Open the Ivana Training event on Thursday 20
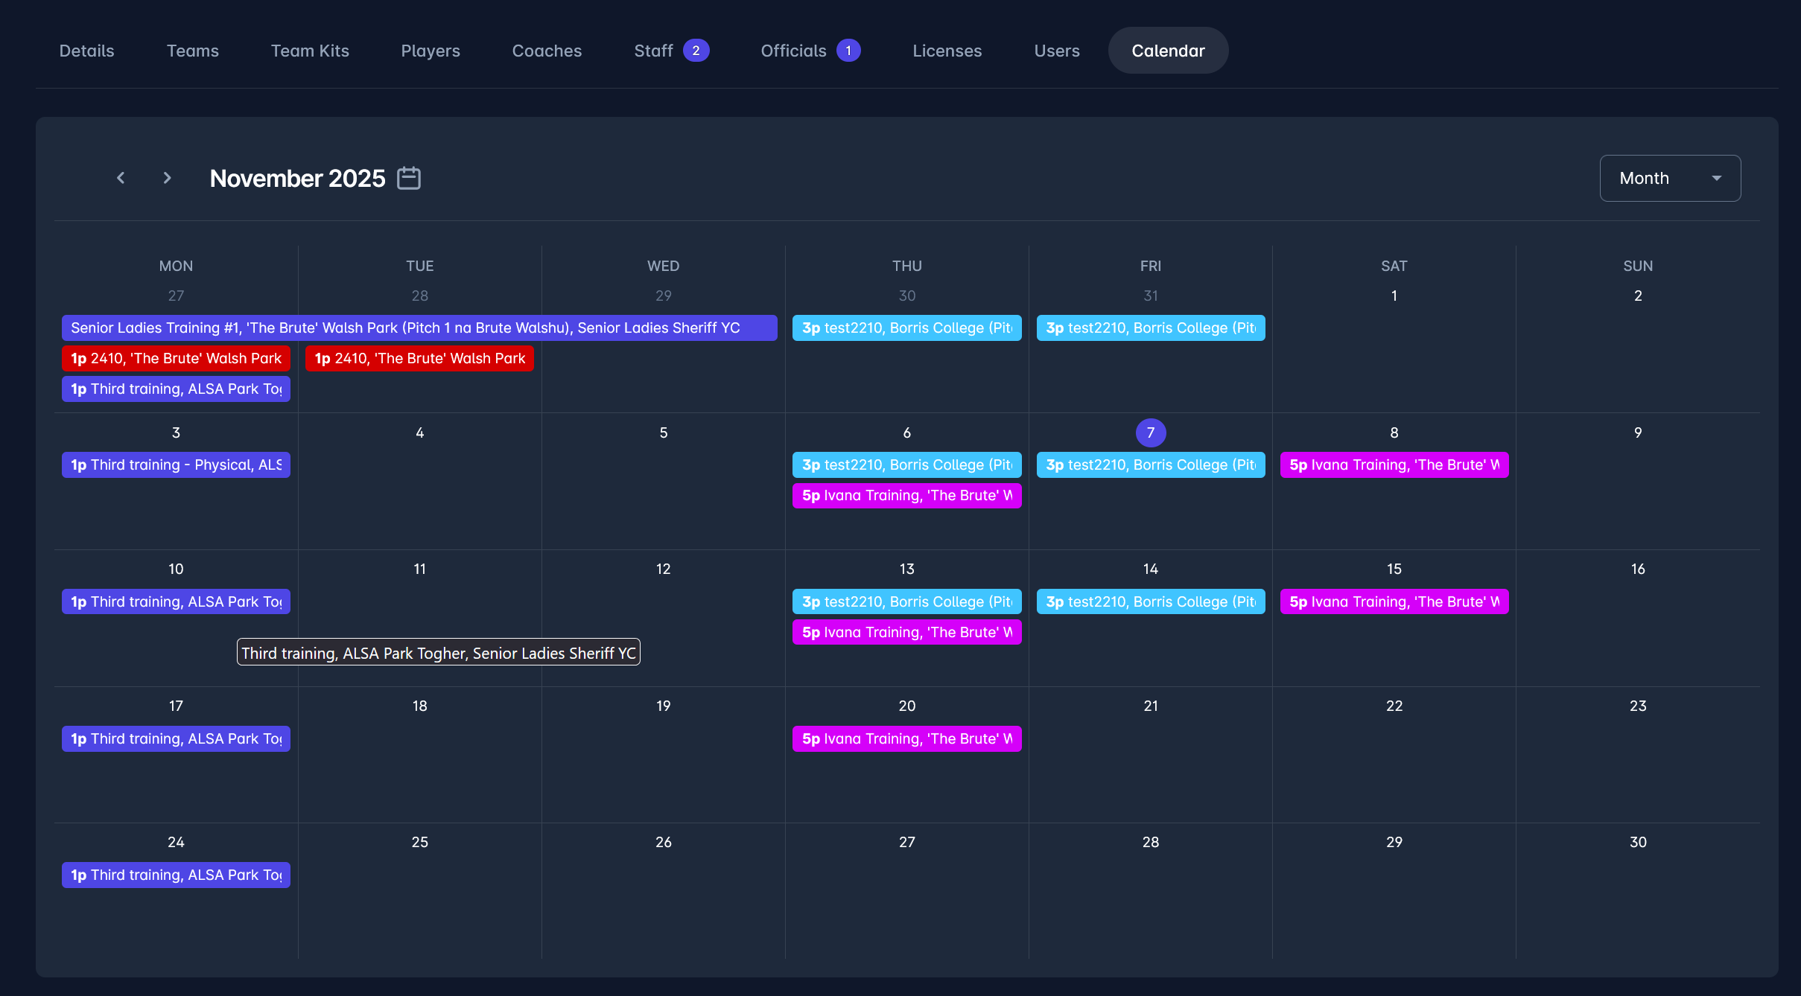This screenshot has height=996, width=1801. 906,738
